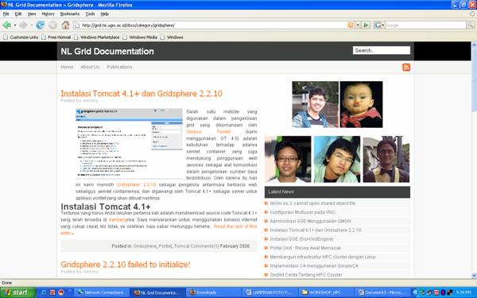The image size is (477, 298).
Task: Open 'Implementasi CA menggunakan SimpleCA' link
Action: pos(314,265)
